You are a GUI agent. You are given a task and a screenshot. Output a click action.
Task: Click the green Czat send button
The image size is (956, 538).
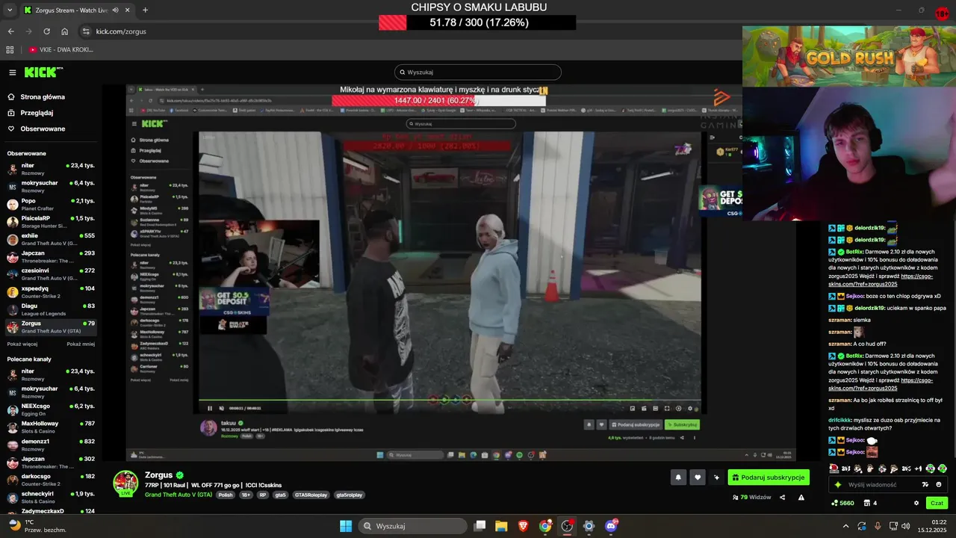tap(937, 503)
